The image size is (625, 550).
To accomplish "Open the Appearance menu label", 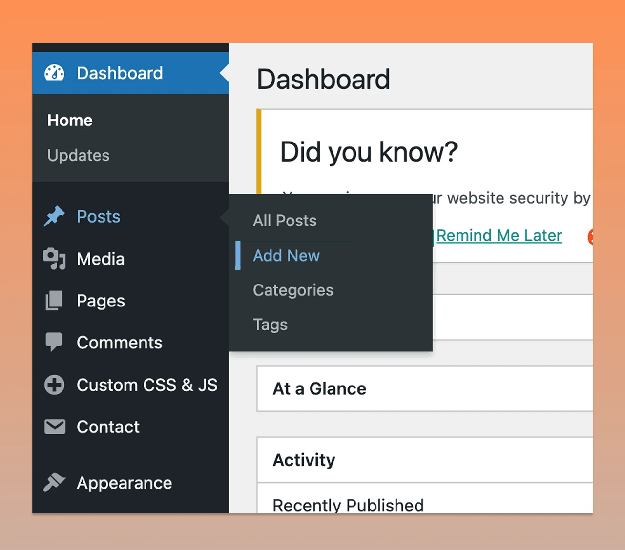I will pos(125,483).
